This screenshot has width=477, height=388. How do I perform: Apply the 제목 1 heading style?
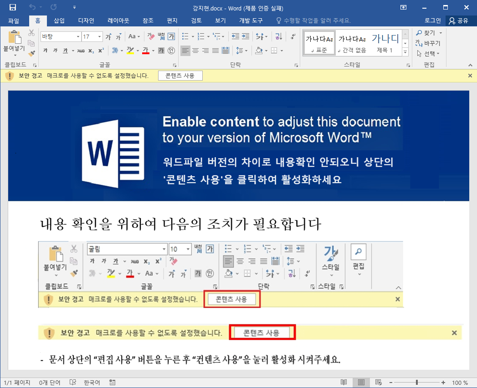[x=385, y=43]
